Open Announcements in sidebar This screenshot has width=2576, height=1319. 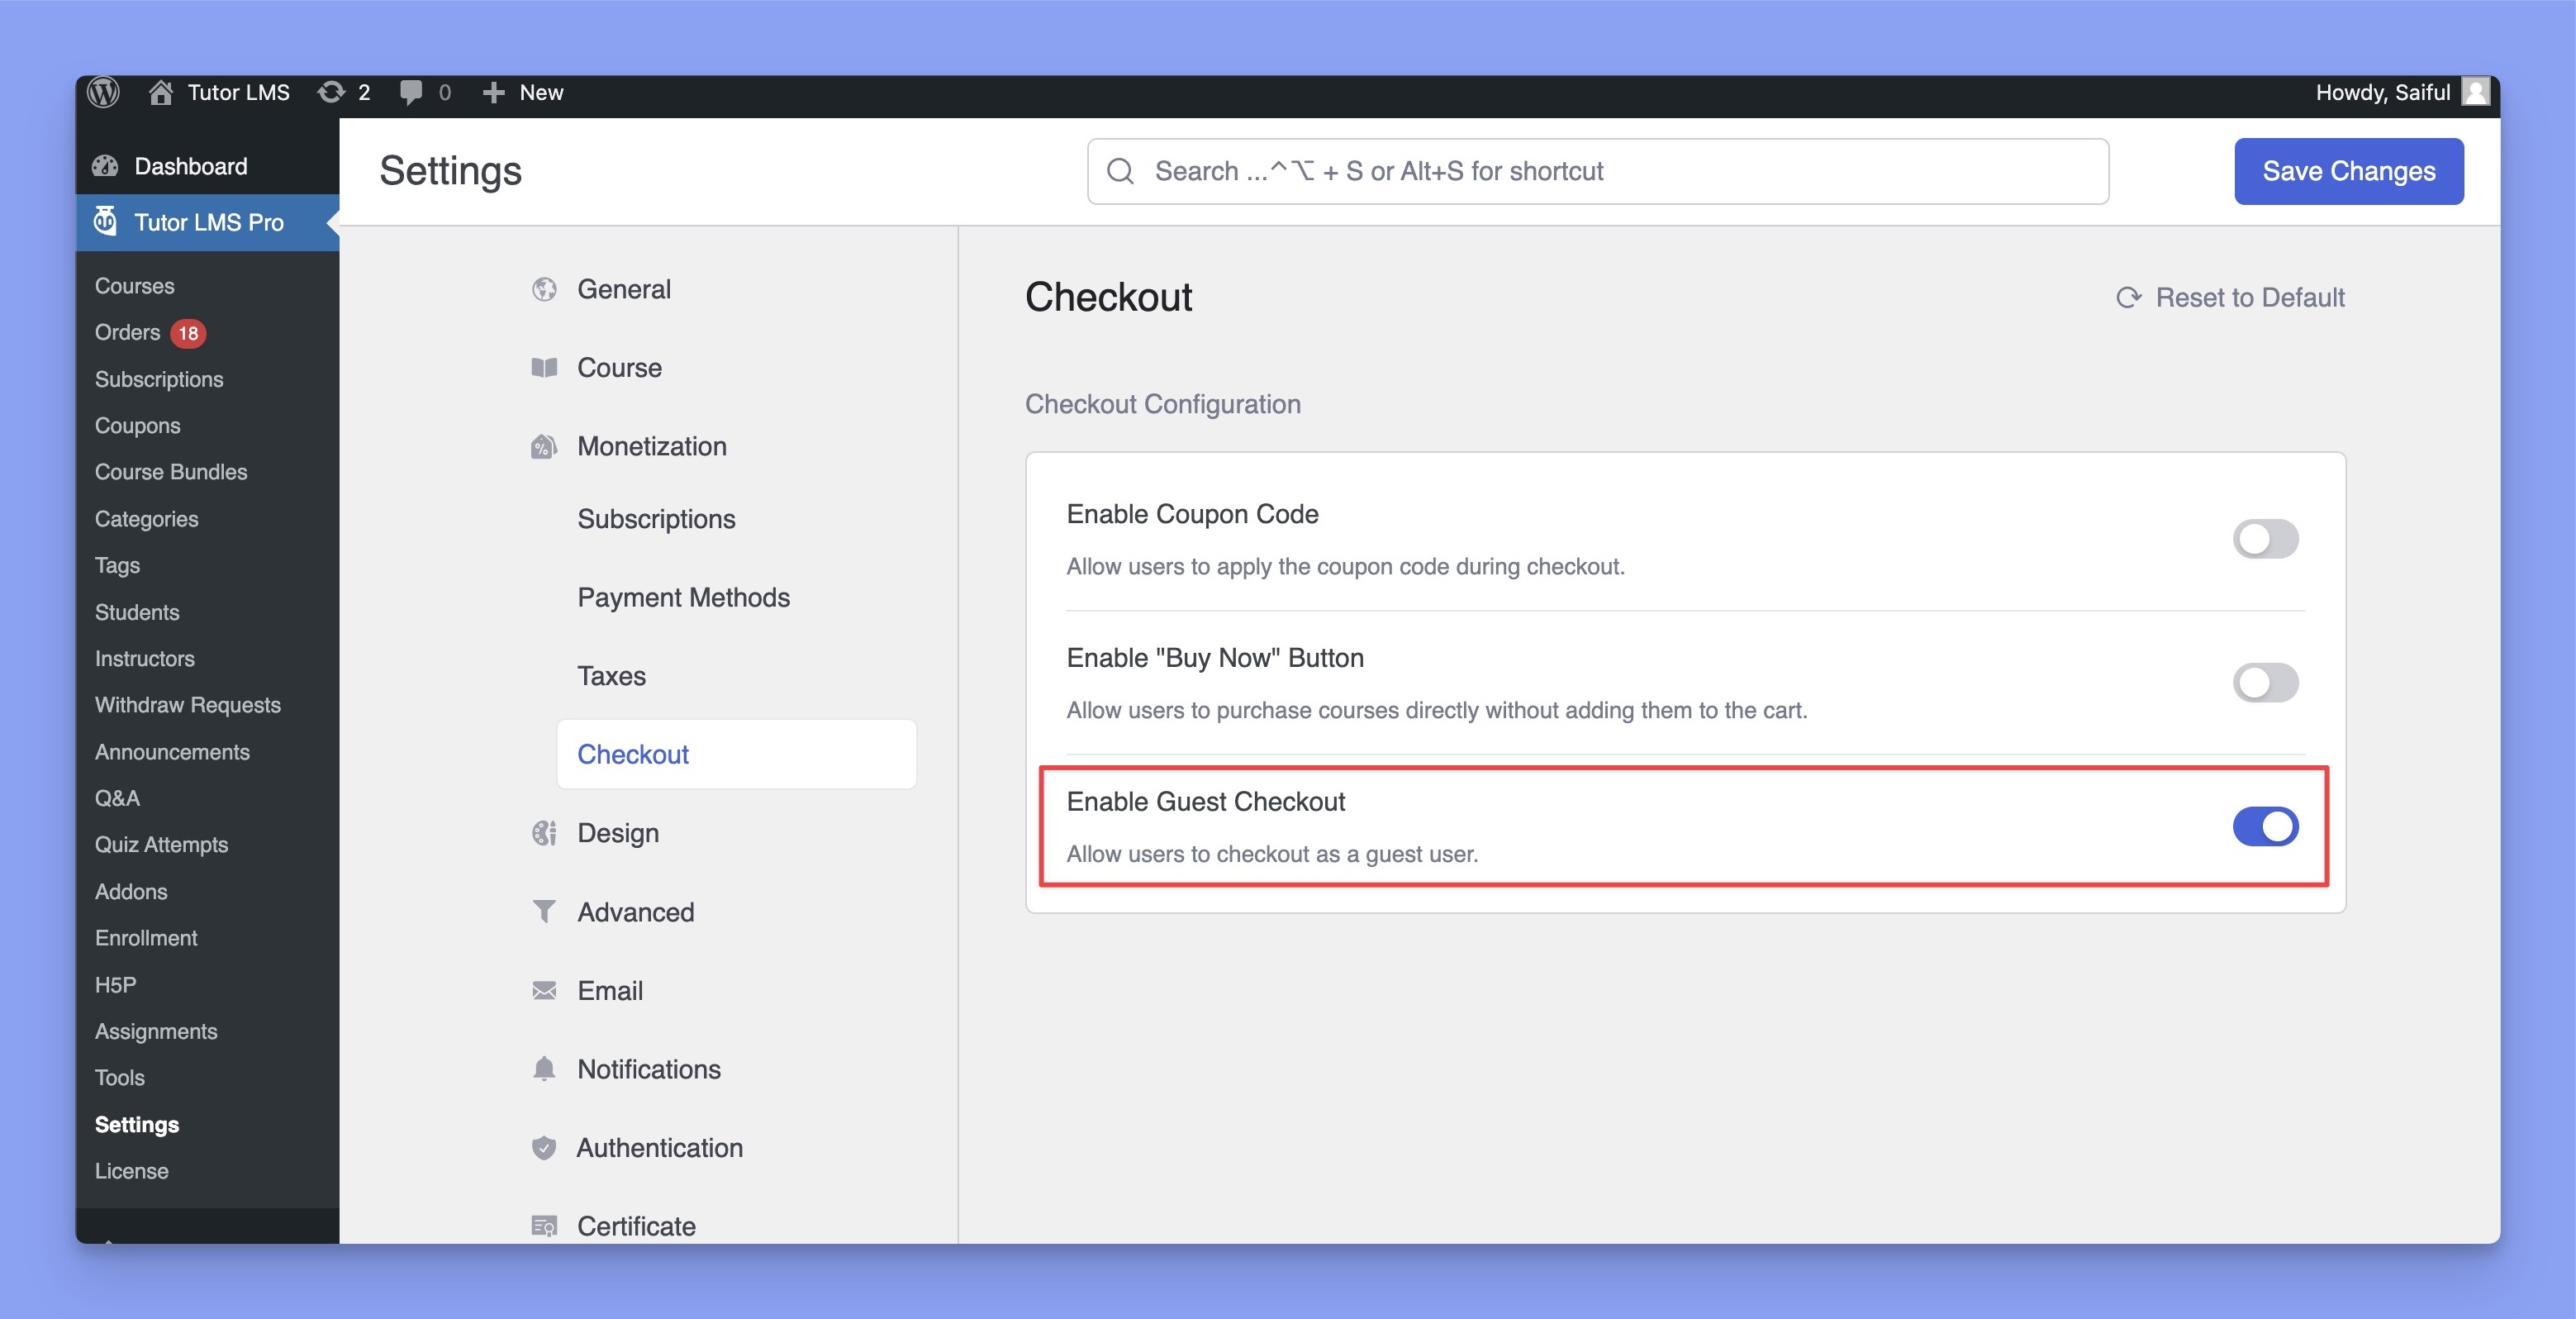172,752
